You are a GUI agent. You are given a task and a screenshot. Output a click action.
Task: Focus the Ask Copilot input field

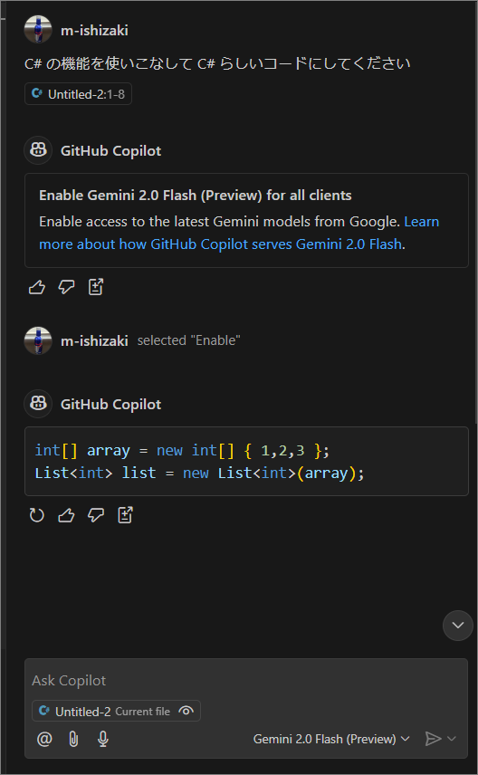(246, 681)
